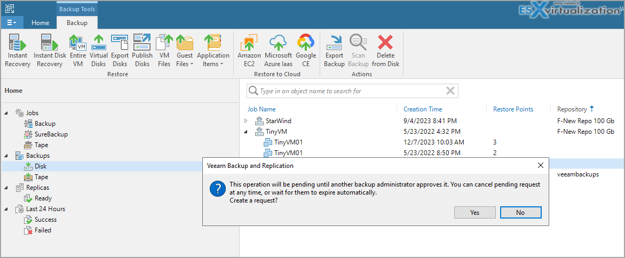Viewport: 625px width, 258px height.
Task: Open Guest Files dropdown
Action: pyautogui.click(x=185, y=51)
